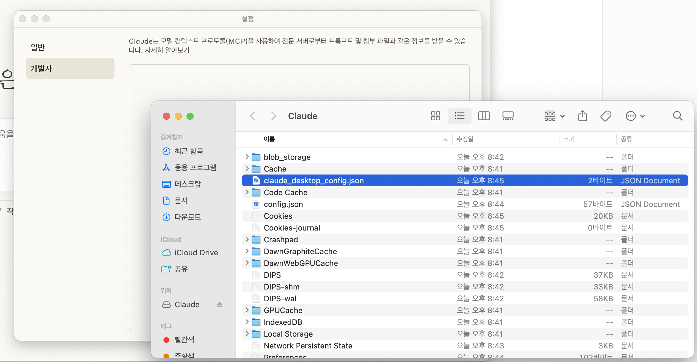Image resolution: width=697 pixels, height=362 pixels.
Task: Expand the Crashpad folder disclosure triangle
Action: click(x=247, y=239)
